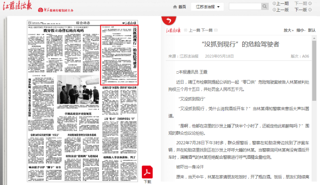The image size is (320, 185).
Task: Click the next-issue circle arrow icon
Action: [x=310, y=3]
